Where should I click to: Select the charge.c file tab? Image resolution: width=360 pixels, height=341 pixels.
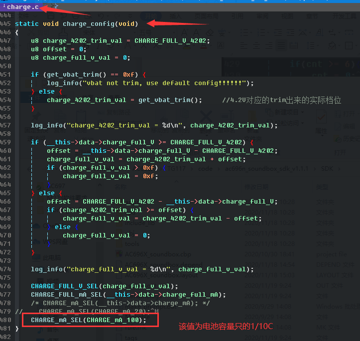21,7
